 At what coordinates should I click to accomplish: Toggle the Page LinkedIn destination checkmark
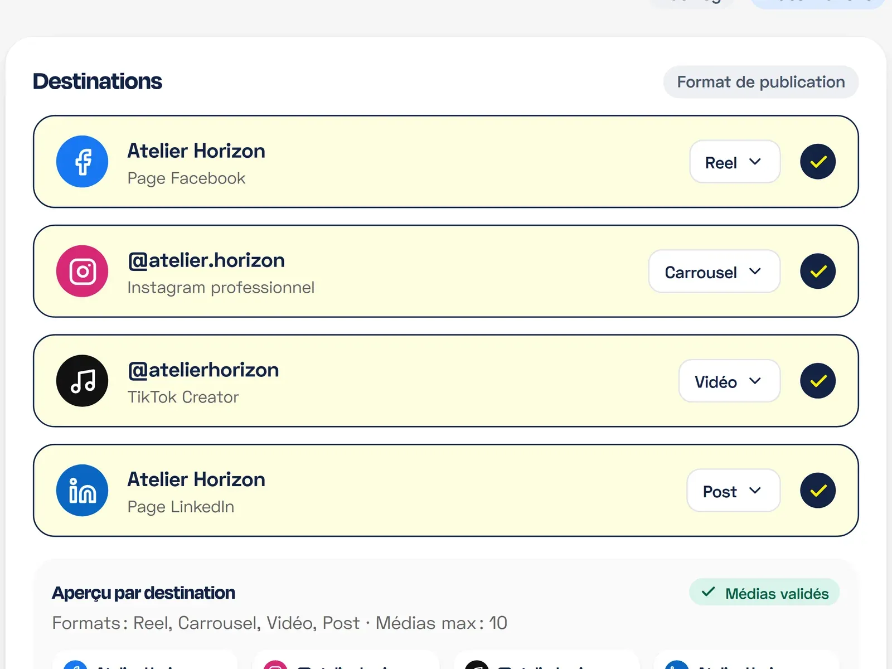pos(818,491)
